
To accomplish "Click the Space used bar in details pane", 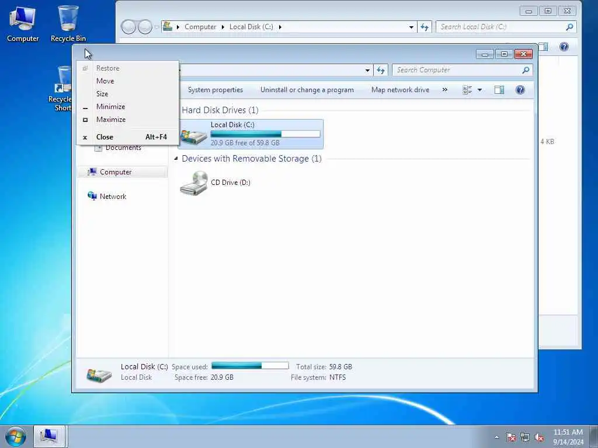I will pos(250,366).
